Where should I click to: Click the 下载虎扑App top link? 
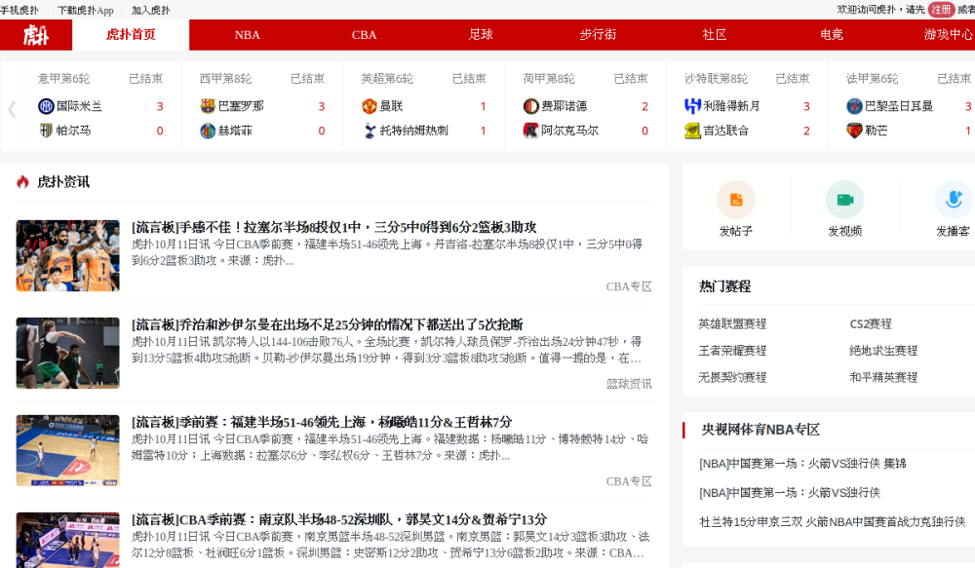point(86,10)
